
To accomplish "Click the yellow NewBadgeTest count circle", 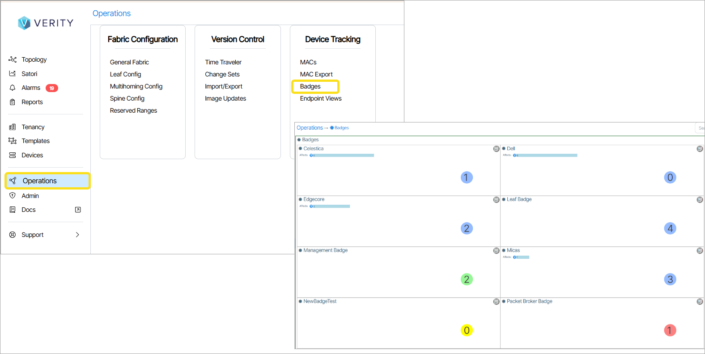I will coord(467,330).
